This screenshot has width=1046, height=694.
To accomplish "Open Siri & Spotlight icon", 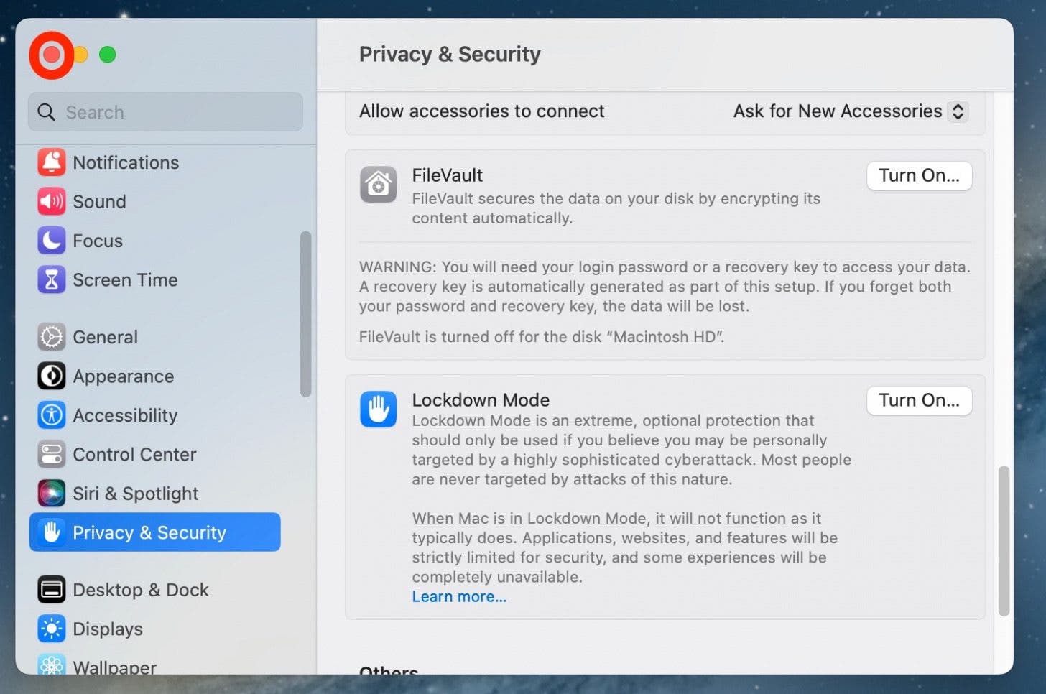I will 52,493.
